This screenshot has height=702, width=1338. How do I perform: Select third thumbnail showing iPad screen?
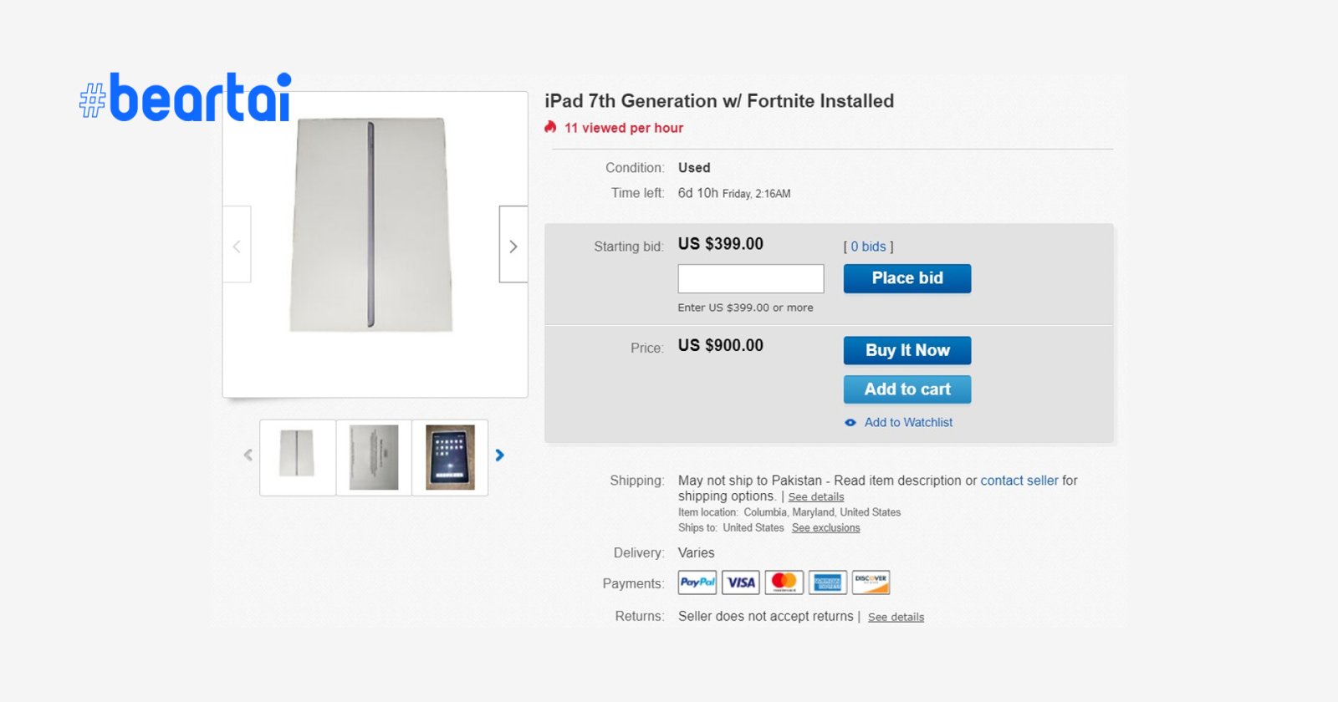point(450,457)
